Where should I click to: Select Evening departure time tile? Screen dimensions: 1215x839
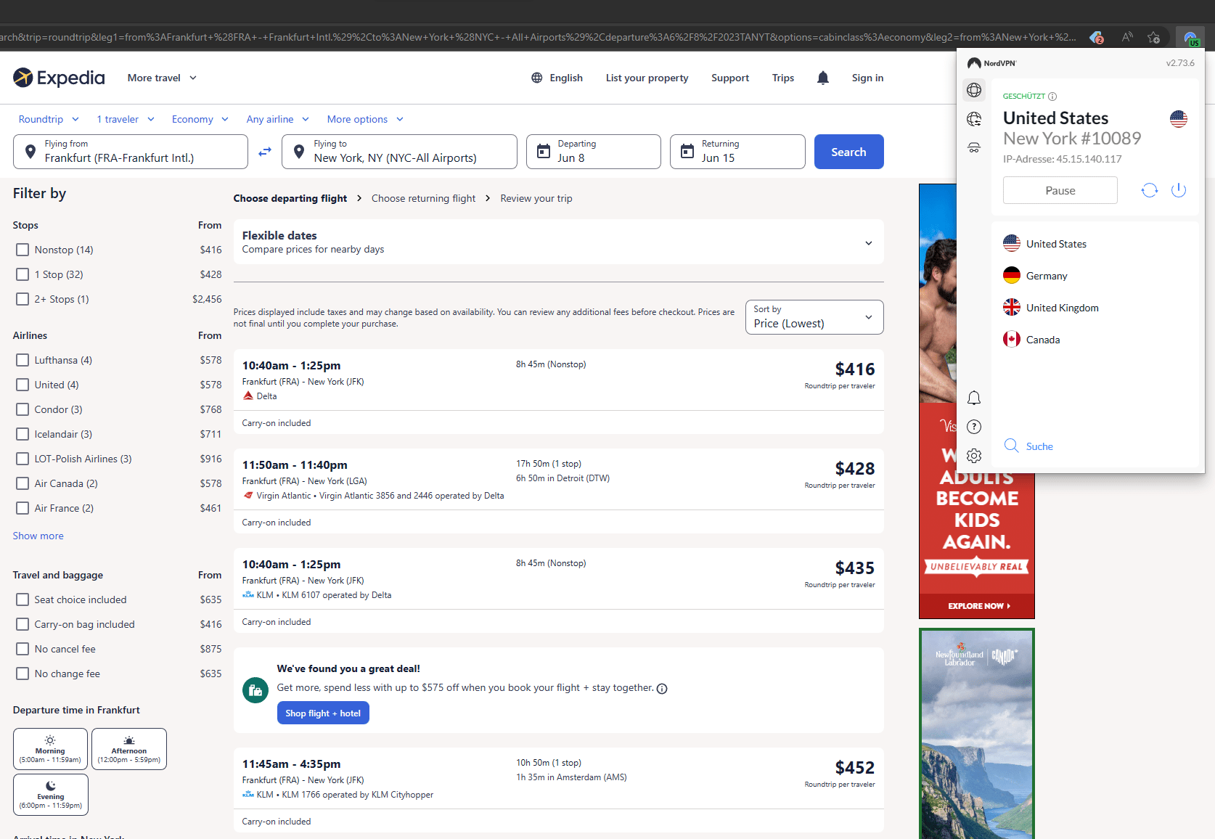tap(51, 795)
